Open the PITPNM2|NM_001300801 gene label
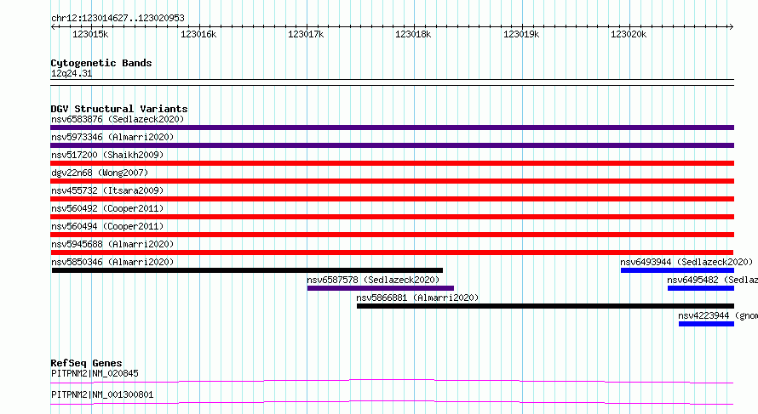This screenshot has width=758, height=414. tap(102, 394)
